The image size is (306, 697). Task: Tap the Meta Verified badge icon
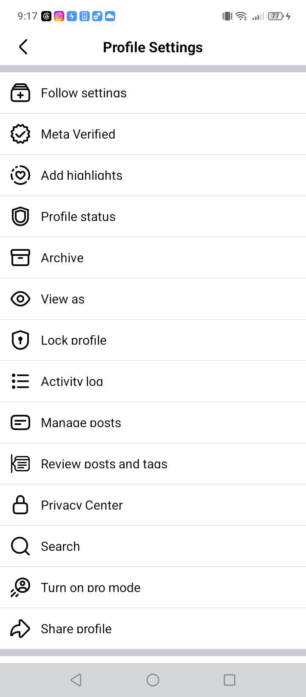[20, 134]
